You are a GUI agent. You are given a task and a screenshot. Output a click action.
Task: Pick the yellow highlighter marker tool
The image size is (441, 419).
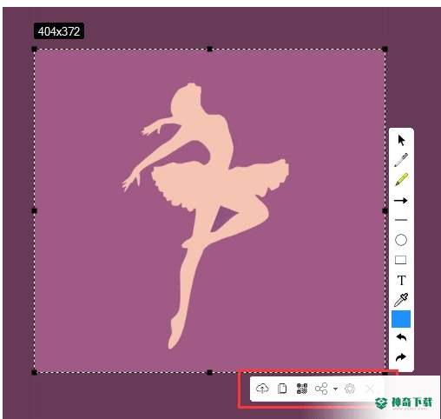tap(401, 180)
